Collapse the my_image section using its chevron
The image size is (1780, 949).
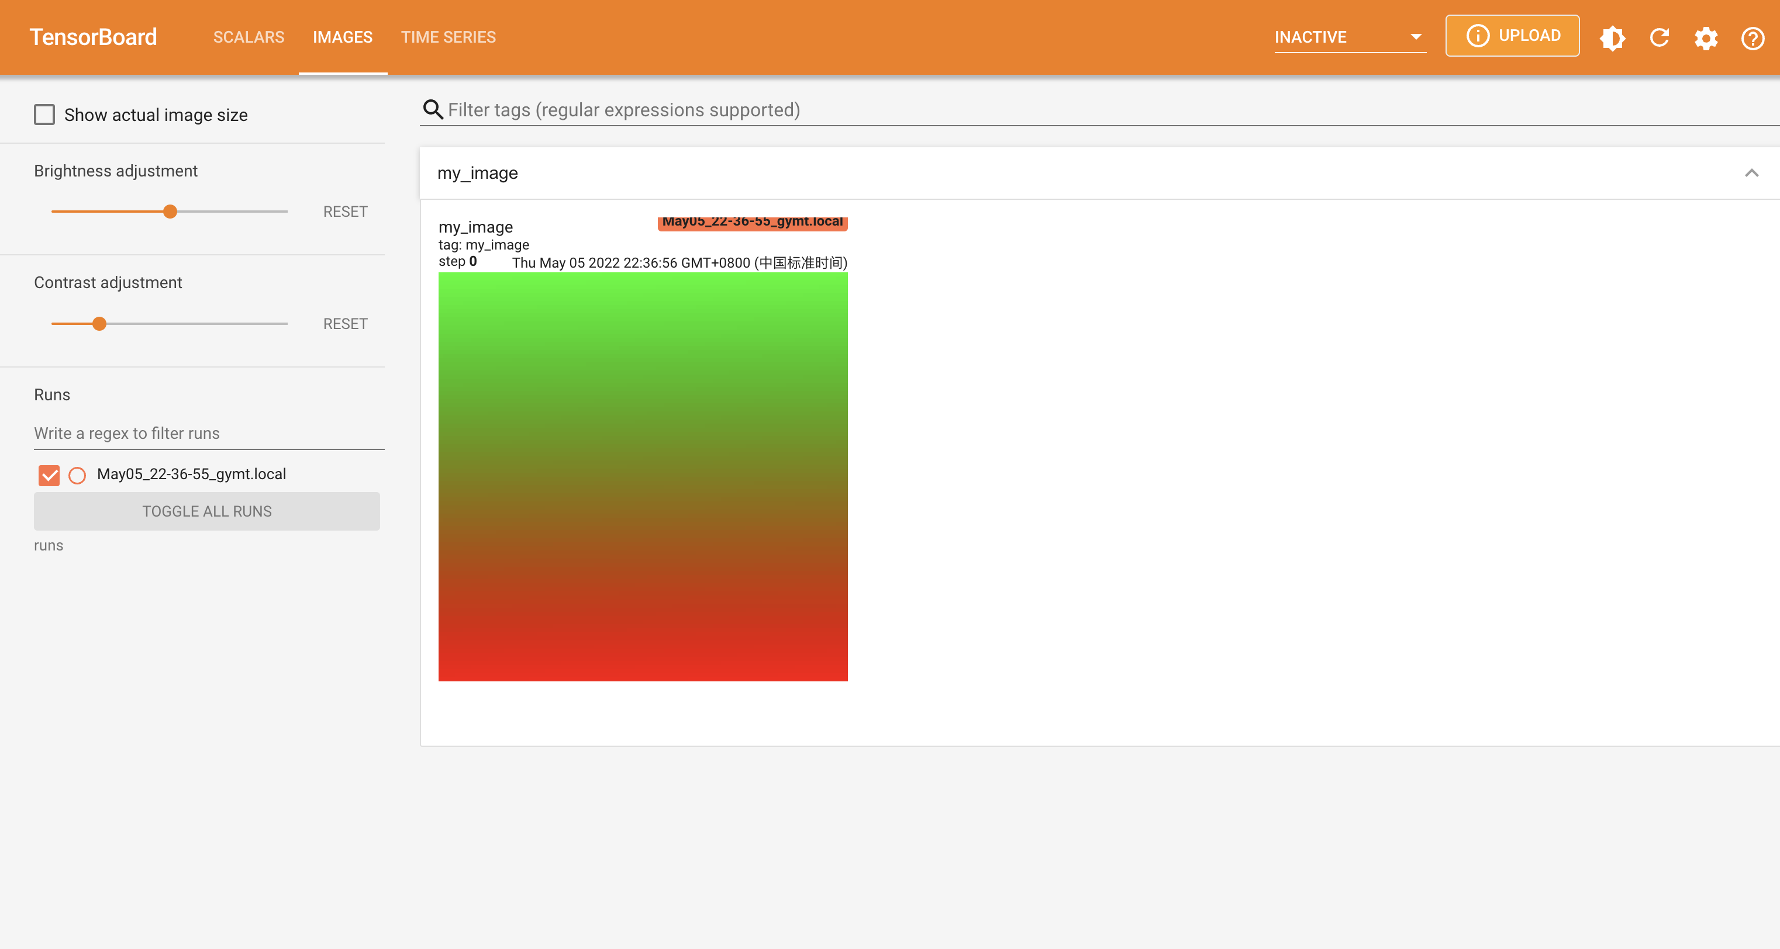click(1751, 172)
